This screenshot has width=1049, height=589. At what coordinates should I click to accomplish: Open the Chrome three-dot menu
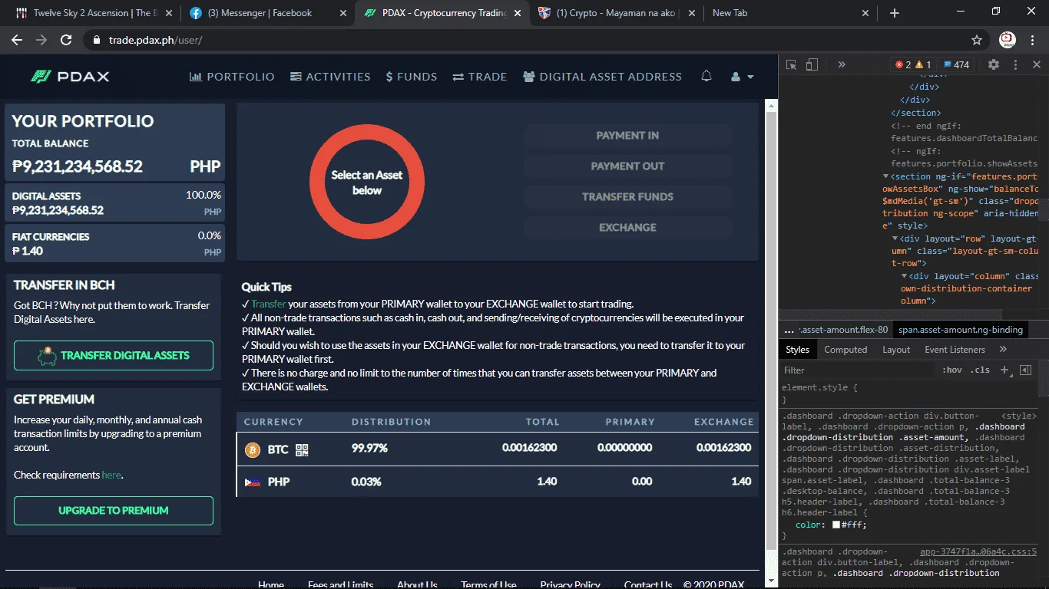click(x=1033, y=40)
